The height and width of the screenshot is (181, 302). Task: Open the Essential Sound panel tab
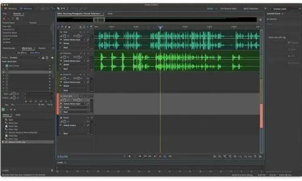(273, 14)
